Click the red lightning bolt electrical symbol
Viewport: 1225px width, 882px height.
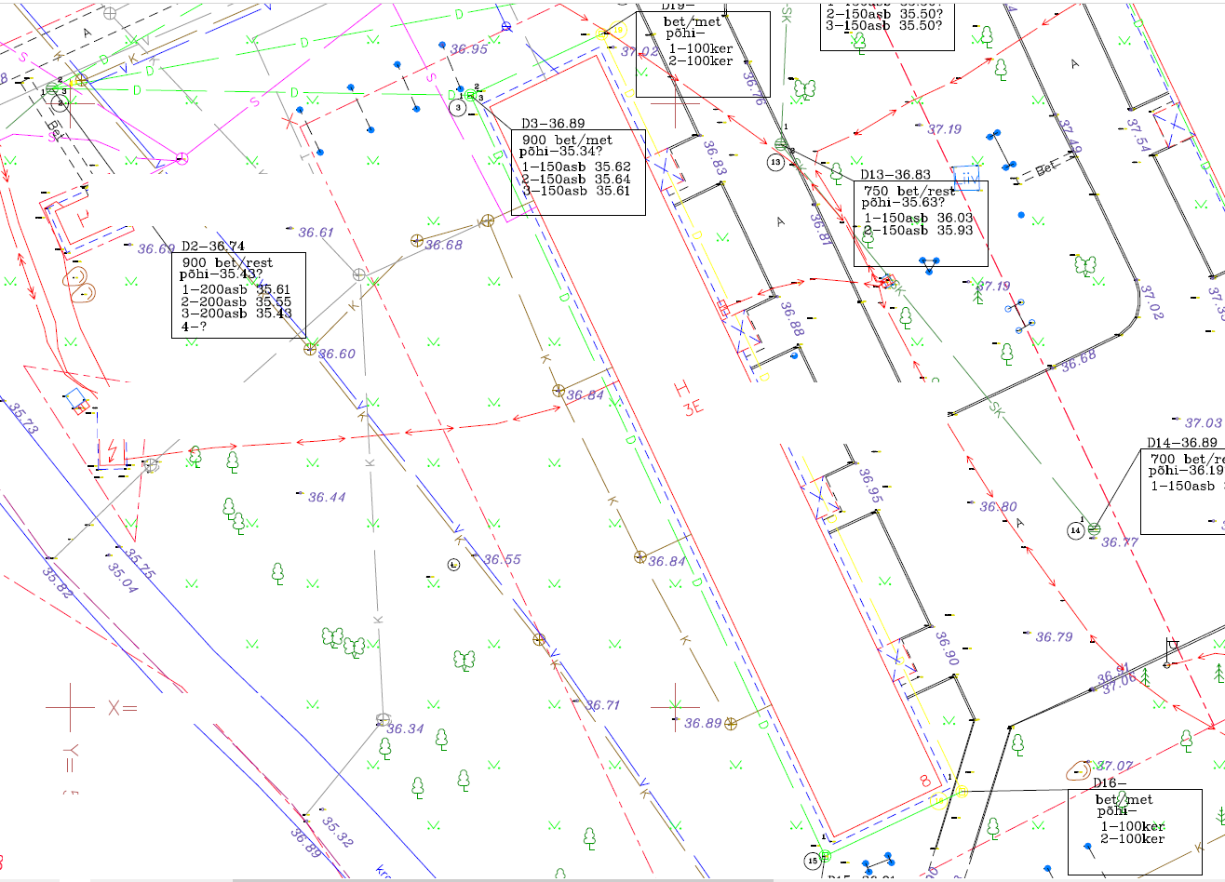click(114, 451)
